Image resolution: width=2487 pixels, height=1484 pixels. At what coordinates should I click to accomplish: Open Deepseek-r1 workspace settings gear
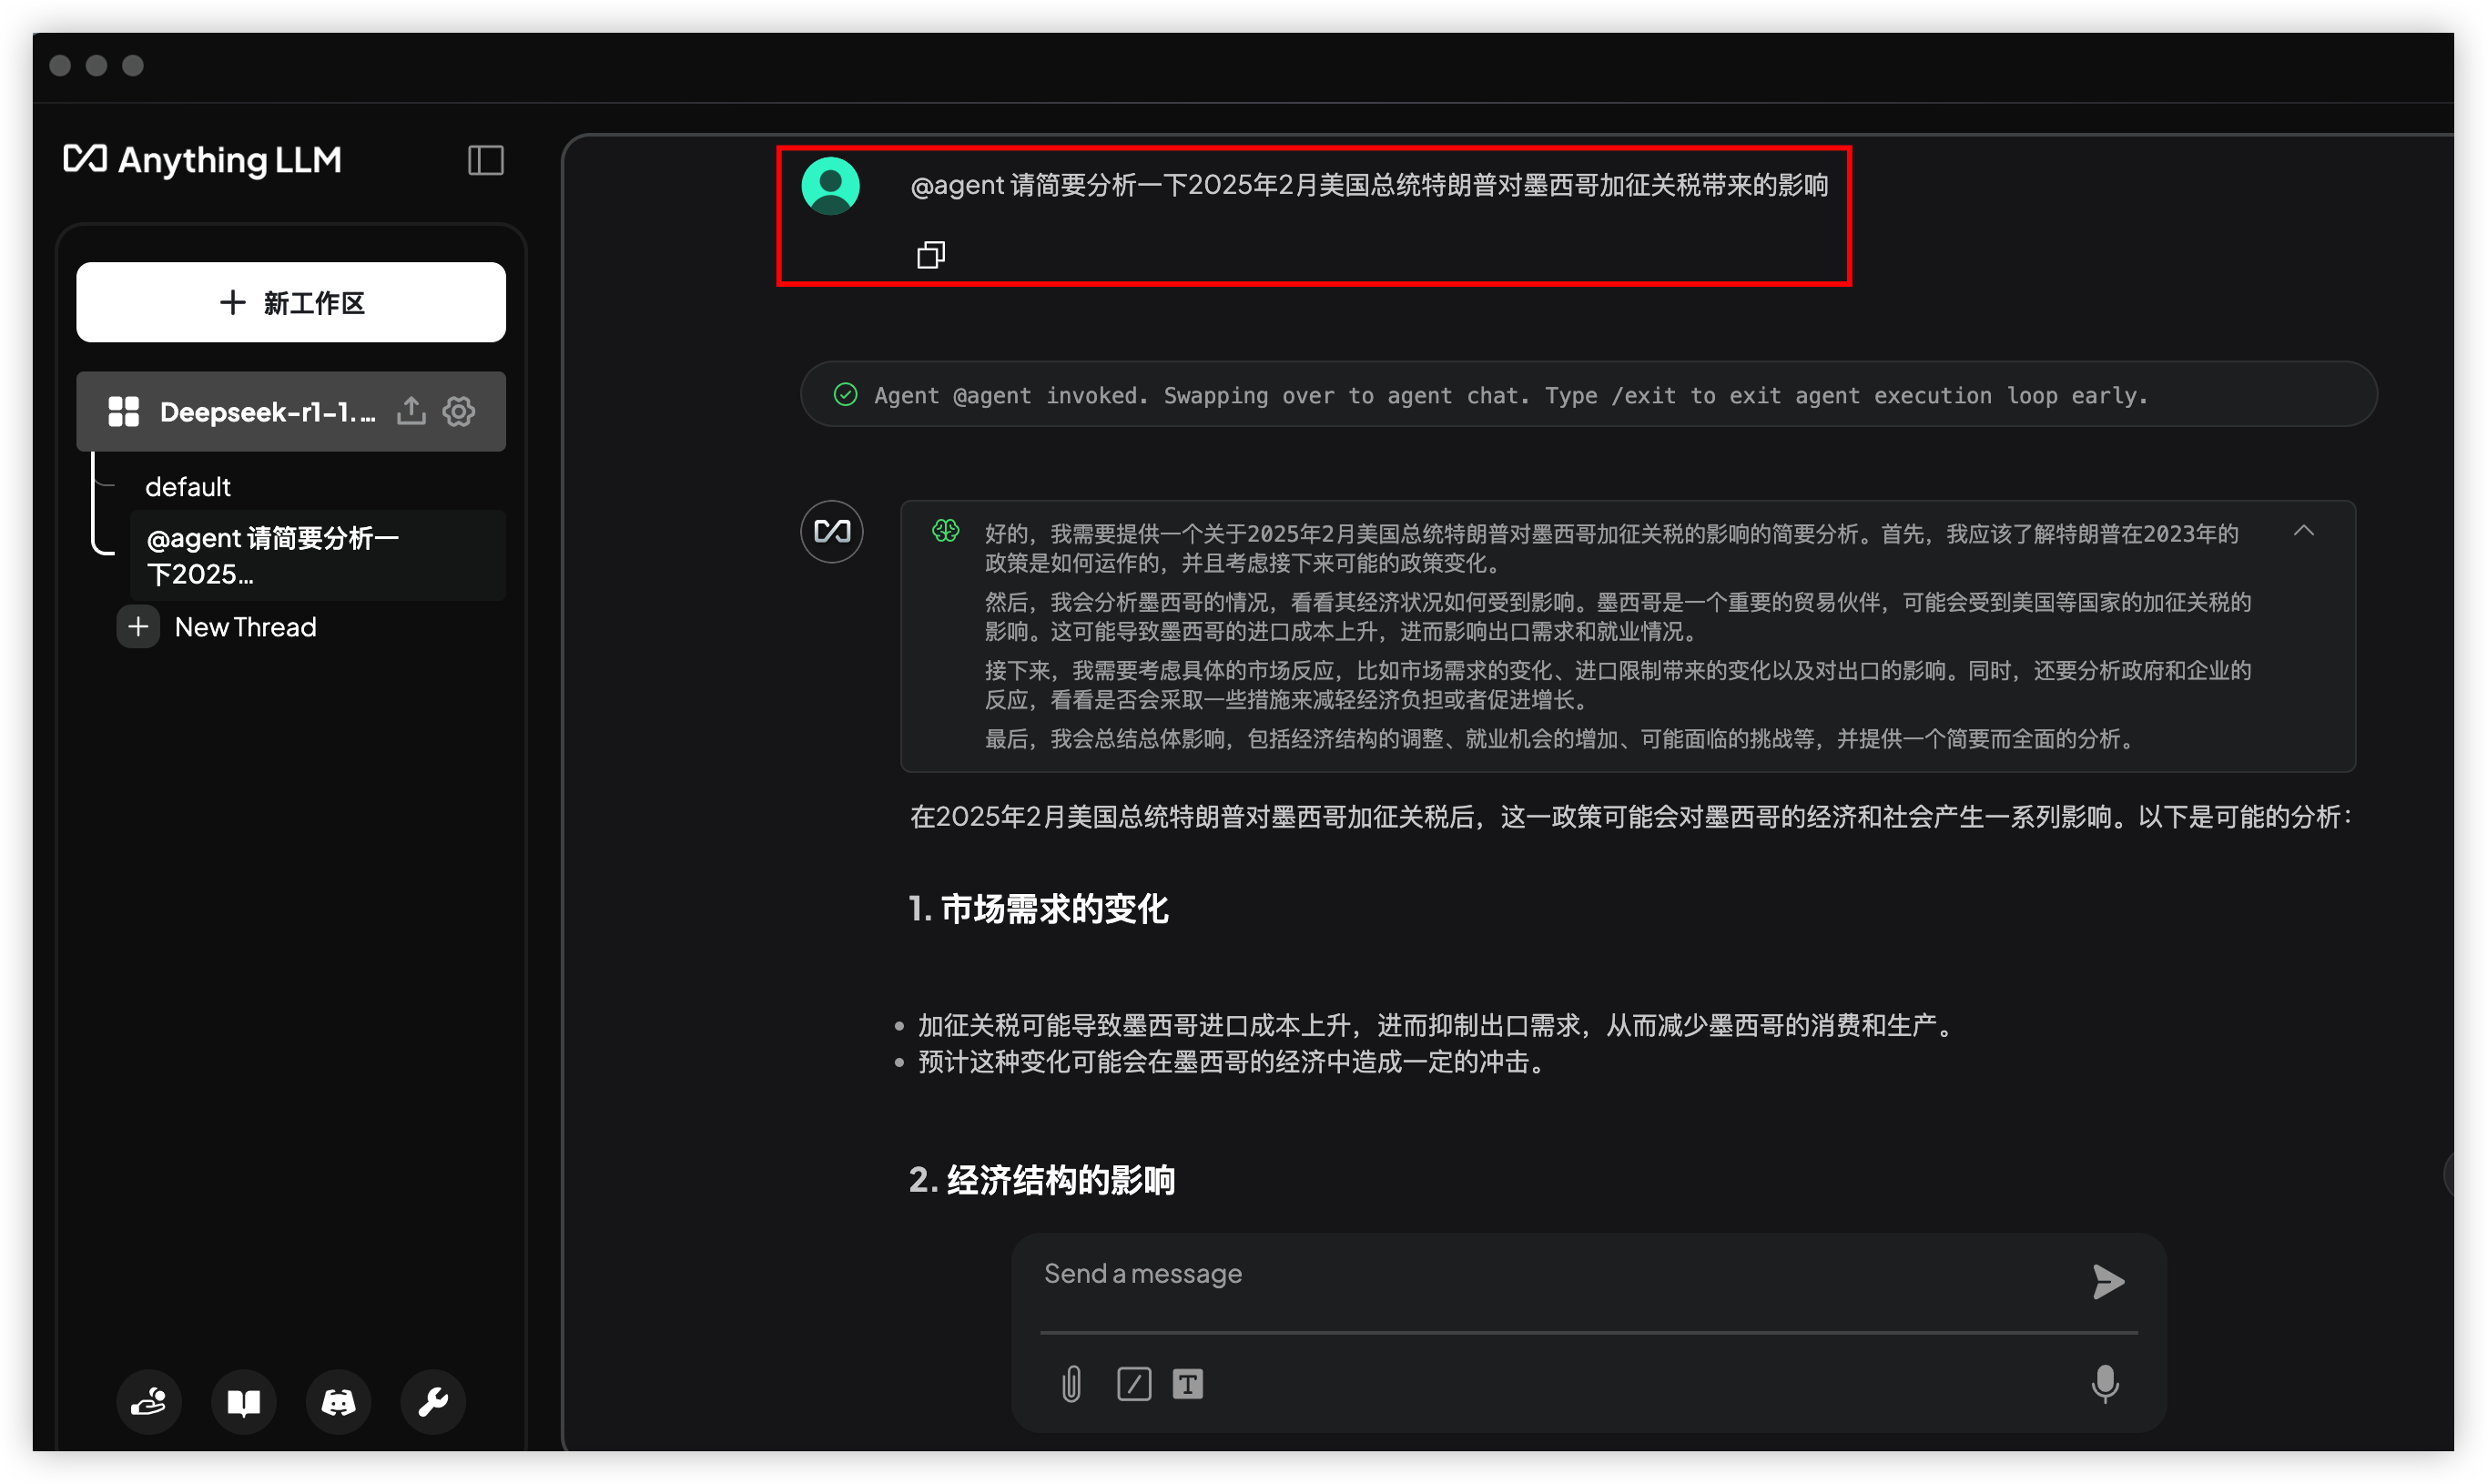459,411
